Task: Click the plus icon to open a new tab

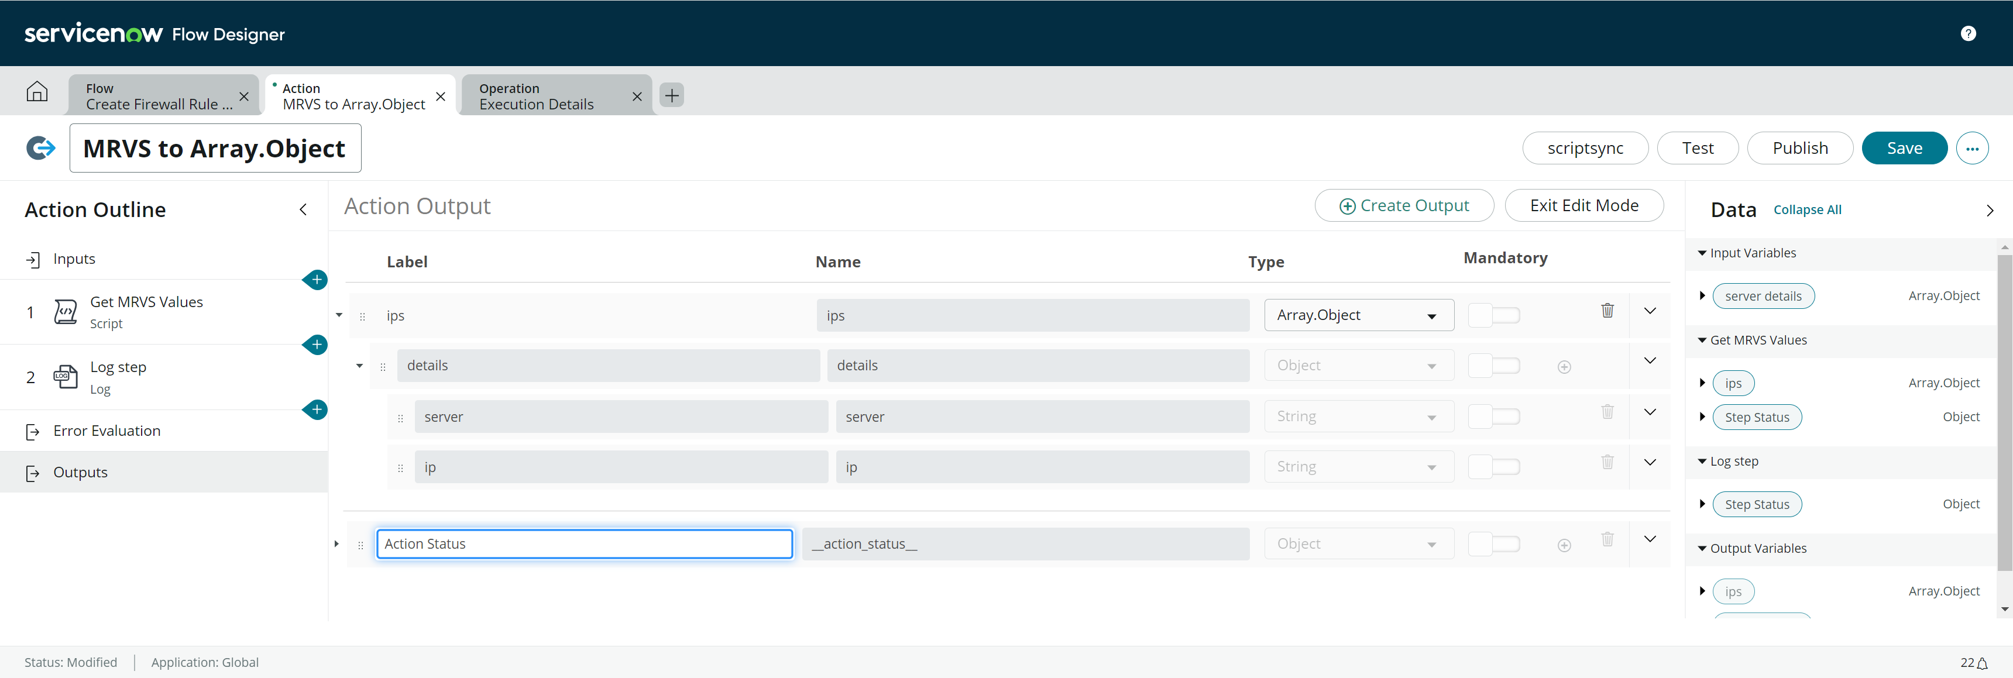Action: click(671, 95)
